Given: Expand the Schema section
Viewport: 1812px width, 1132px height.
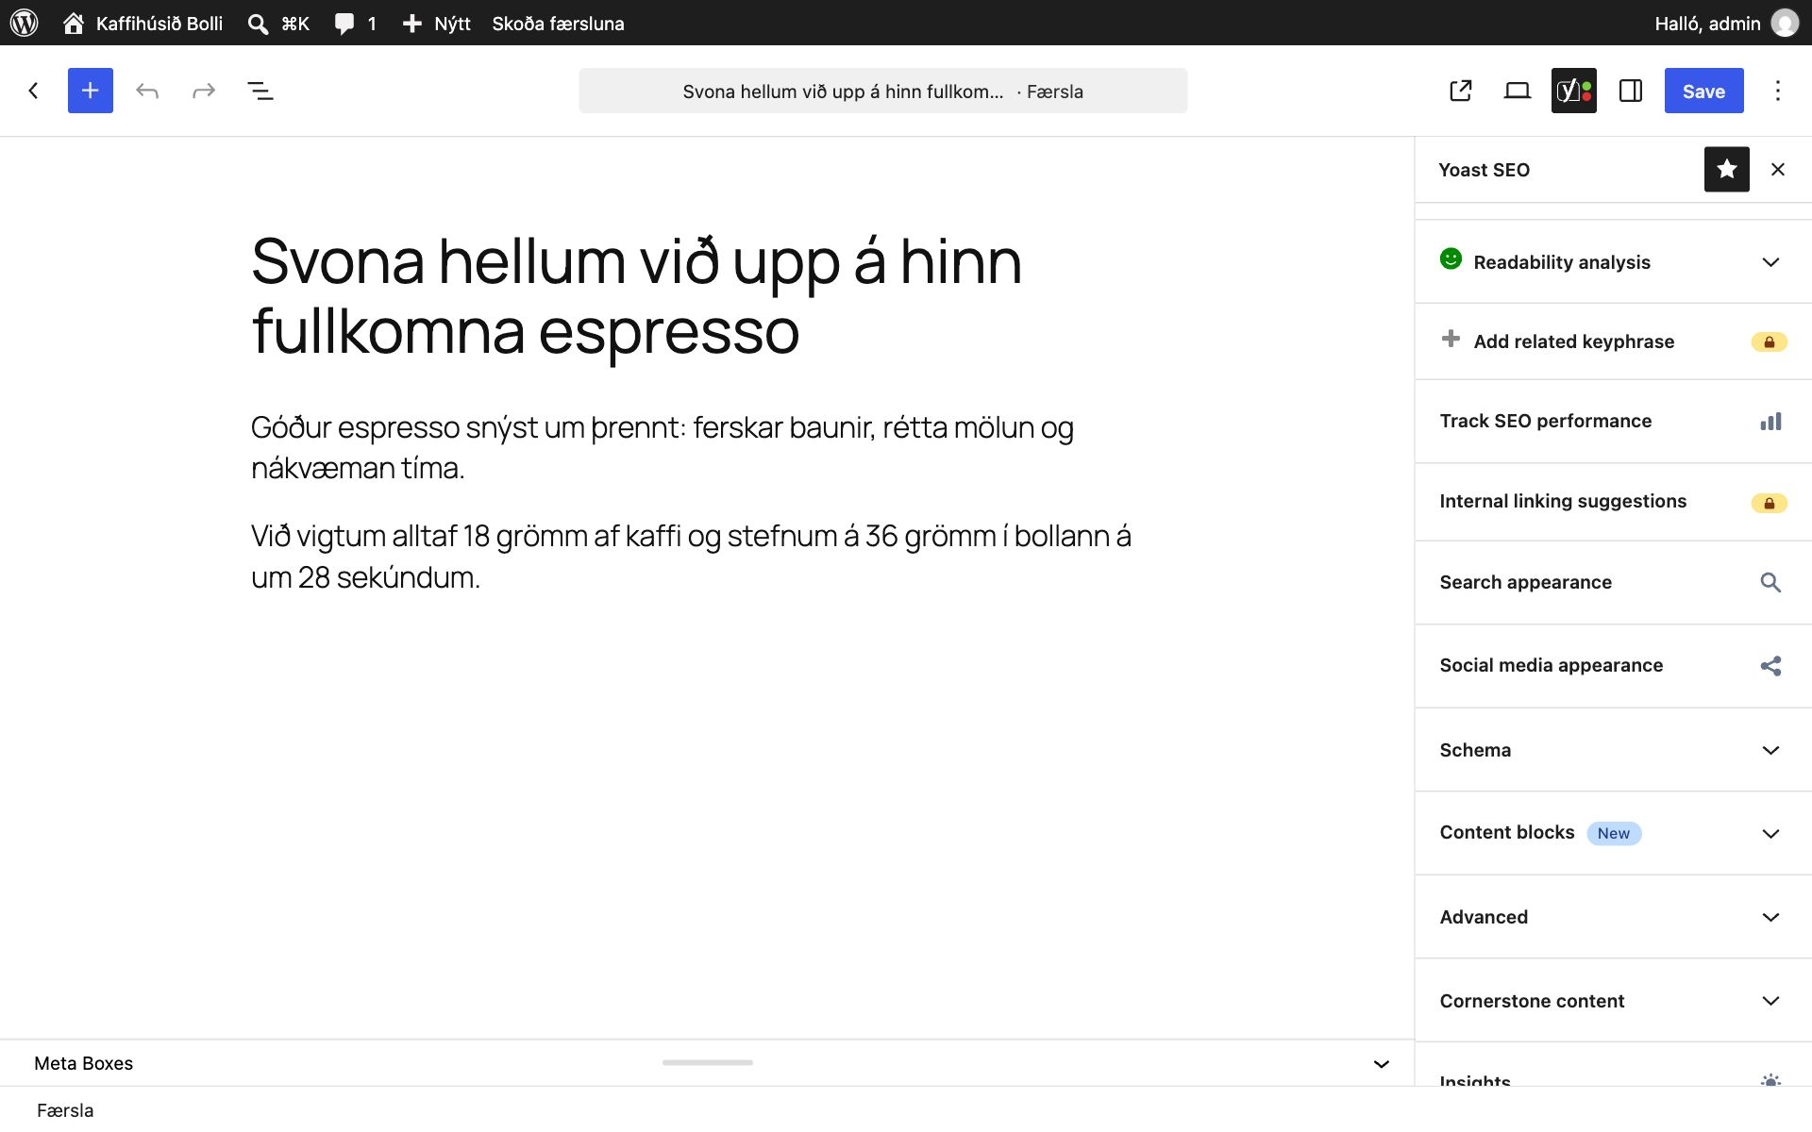Looking at the screenshot, I should pos(1613,750).
